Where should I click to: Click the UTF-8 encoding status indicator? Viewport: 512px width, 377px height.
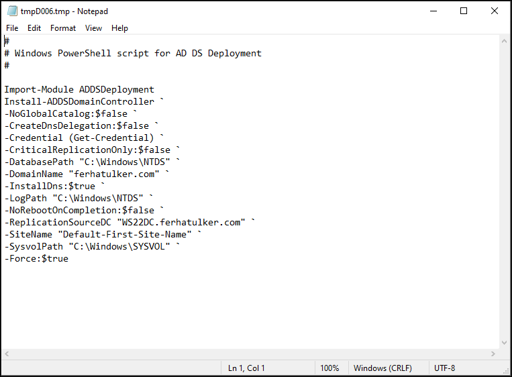[x=444, y=368]
